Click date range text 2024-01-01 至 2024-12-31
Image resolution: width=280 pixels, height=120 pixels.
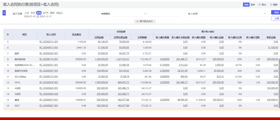tap(38, 16)
